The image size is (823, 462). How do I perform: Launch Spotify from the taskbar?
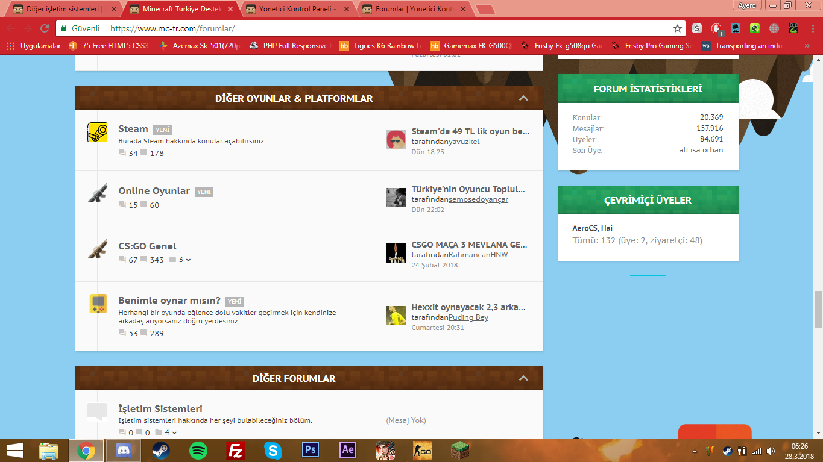(x=198, y=450)
